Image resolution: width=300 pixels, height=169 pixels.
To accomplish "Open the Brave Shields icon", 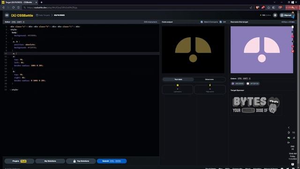I will [257, 8].
